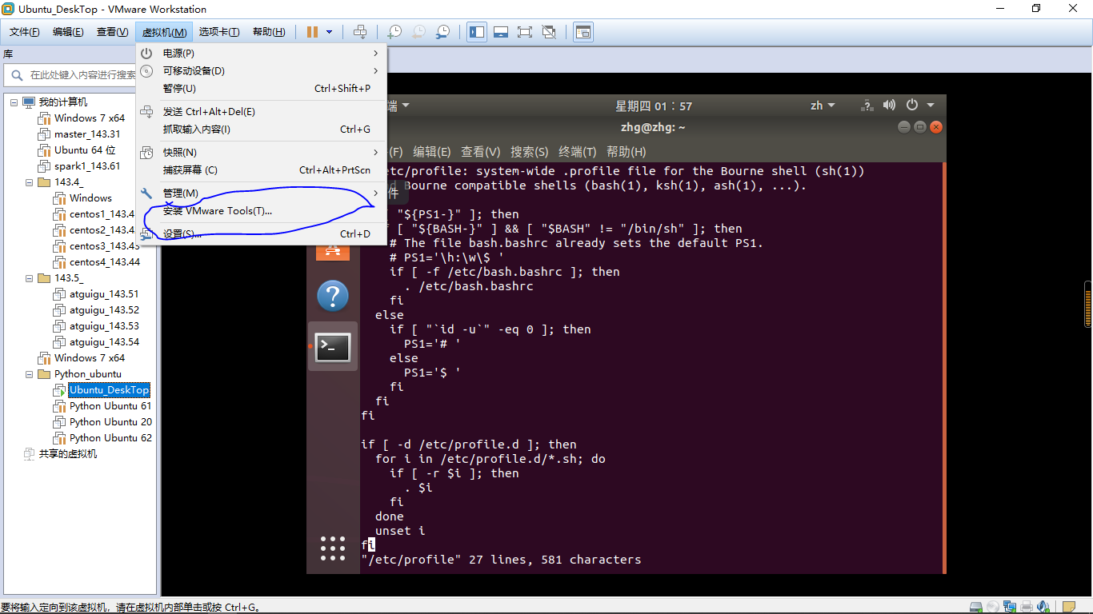Open terminal window 搜索(S) menu

click(x=530, y=152)
